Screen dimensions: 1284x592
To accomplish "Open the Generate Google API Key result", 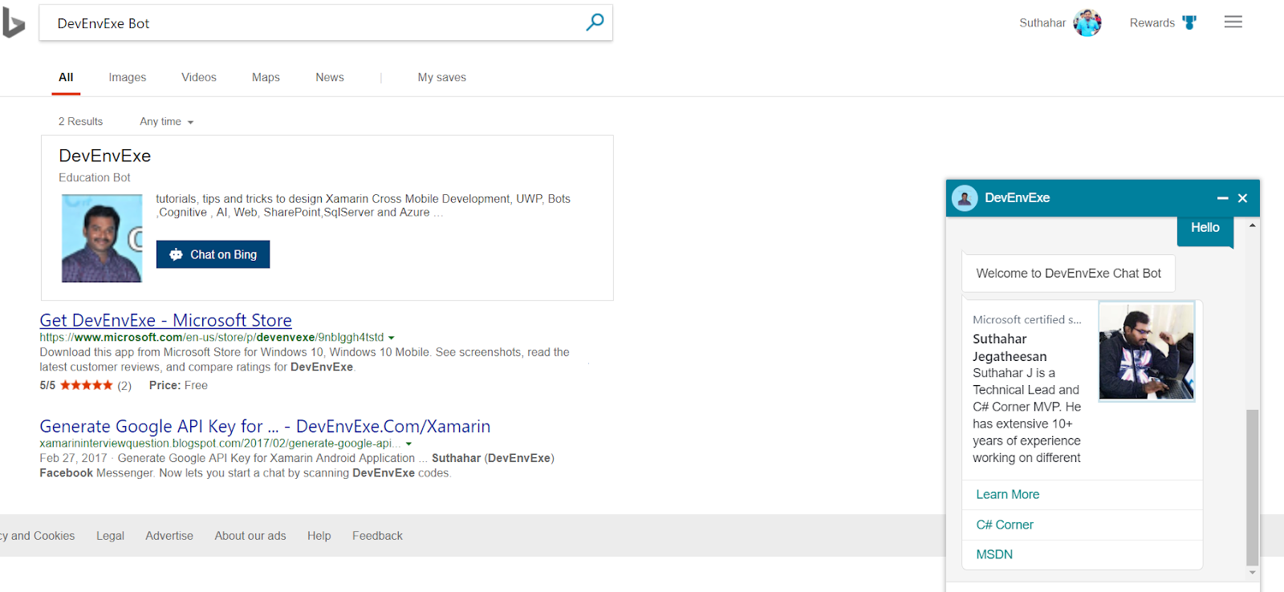I will point(265,426).
